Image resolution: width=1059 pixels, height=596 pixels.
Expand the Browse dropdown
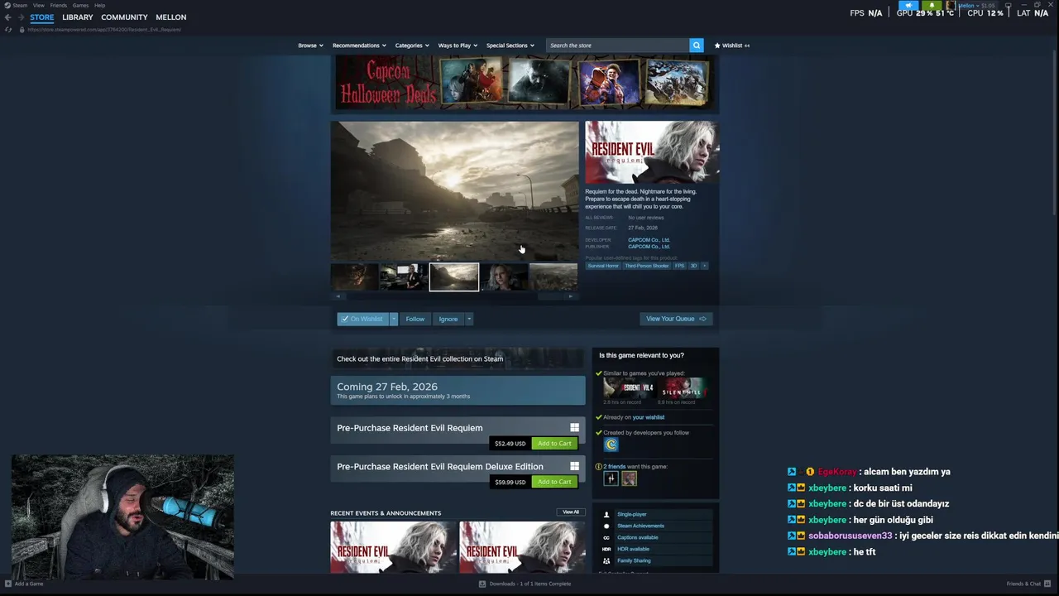(x=310, y=46)
